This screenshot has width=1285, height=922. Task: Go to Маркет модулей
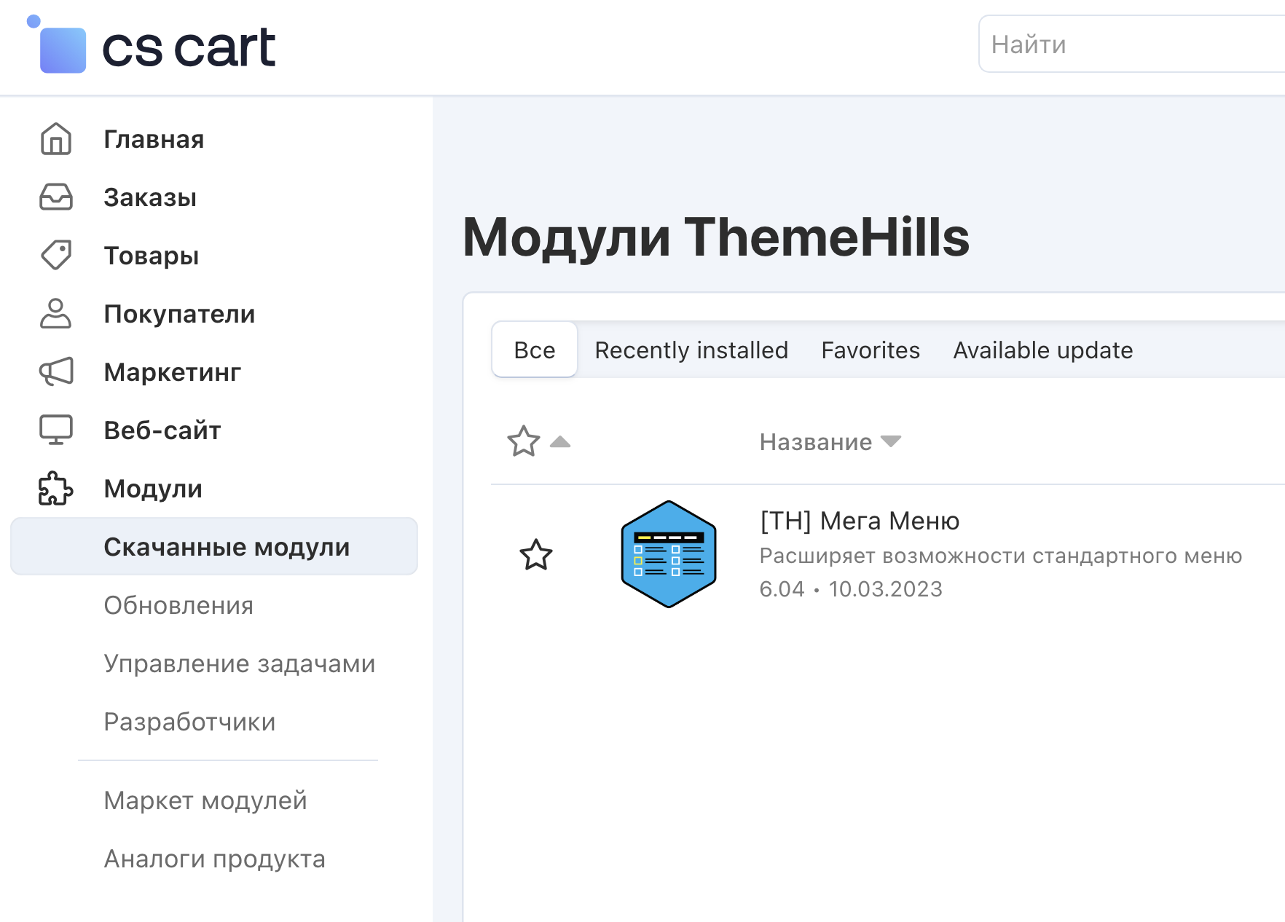click(x=205, y=800)
